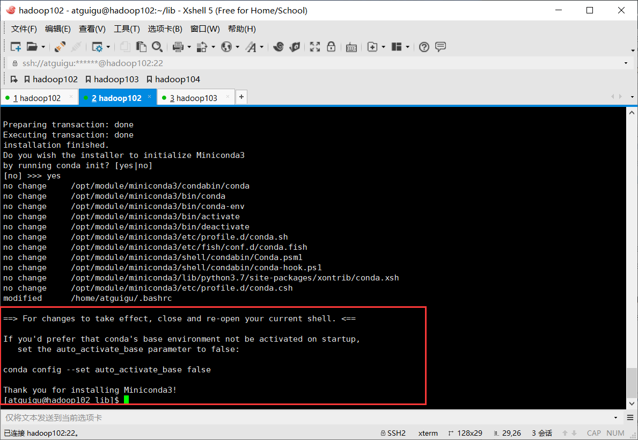Click the xterm status entry

click(428, 433)
